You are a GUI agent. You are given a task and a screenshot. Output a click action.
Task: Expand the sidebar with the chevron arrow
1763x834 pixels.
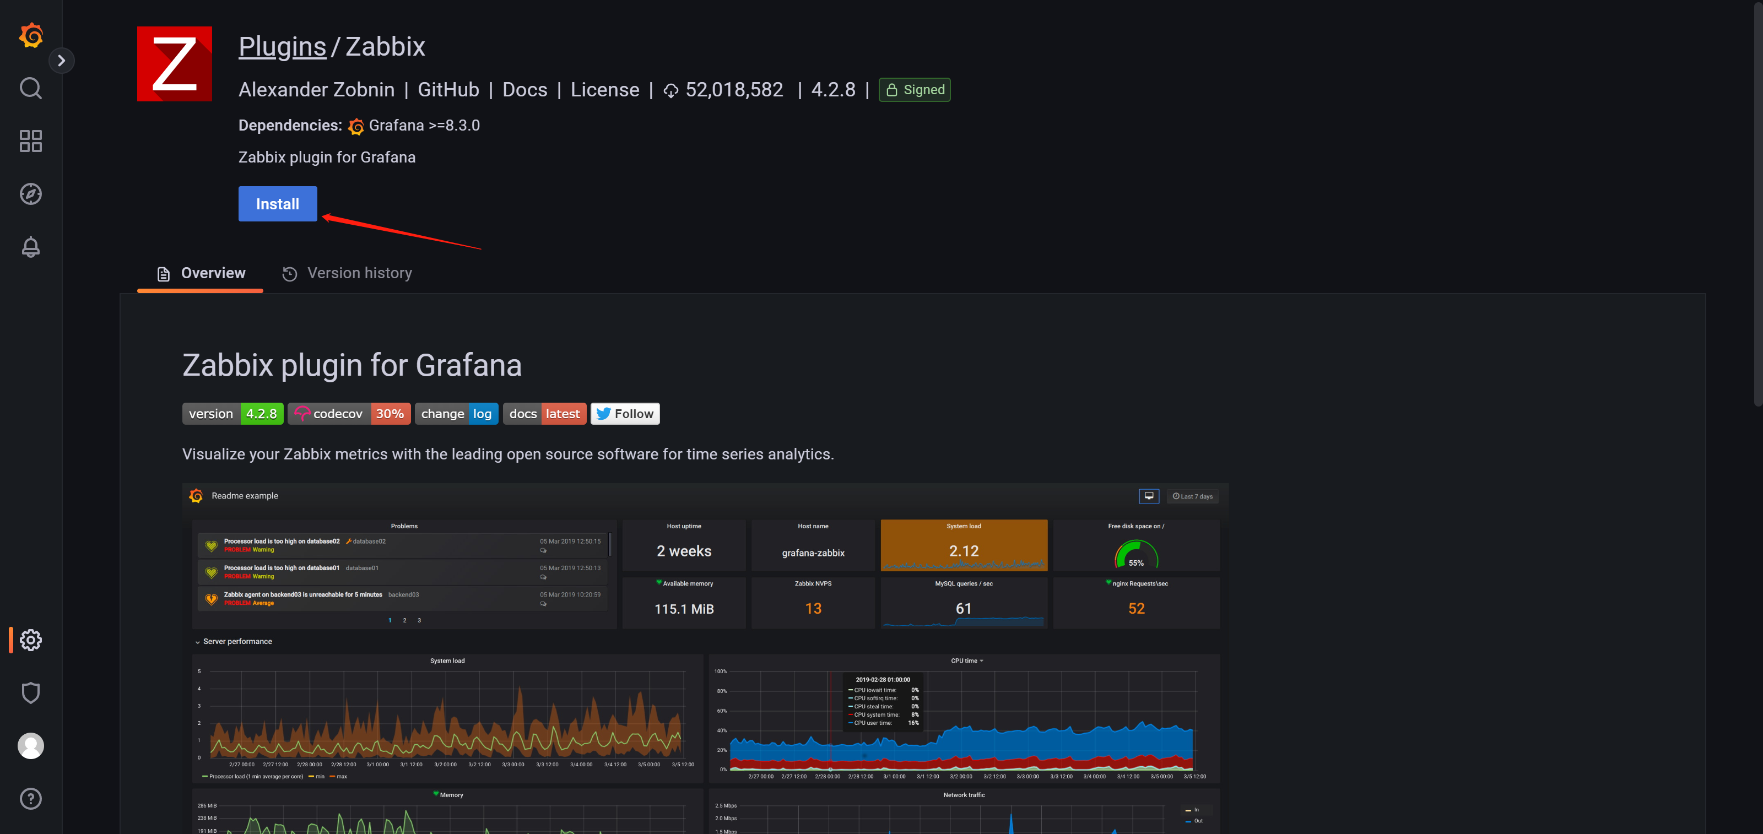(62, 61)
